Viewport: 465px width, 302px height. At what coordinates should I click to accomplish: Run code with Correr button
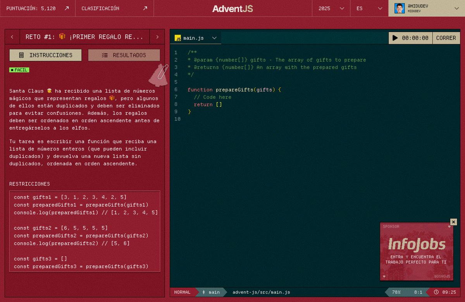pyautogui.click(x=446, y=38)
